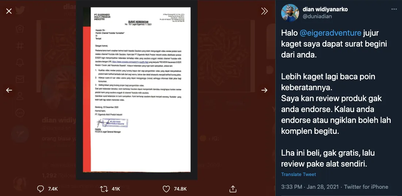
Task: Open dian widiyanarko profile avatar
Action: point(290,13)
